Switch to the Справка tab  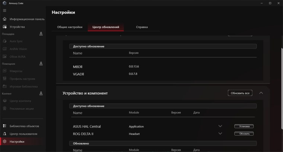point(141,27)
